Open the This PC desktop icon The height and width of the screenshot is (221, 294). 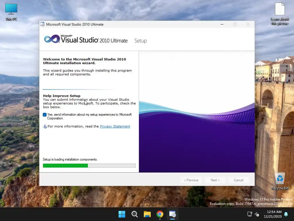tap(11, 12)
